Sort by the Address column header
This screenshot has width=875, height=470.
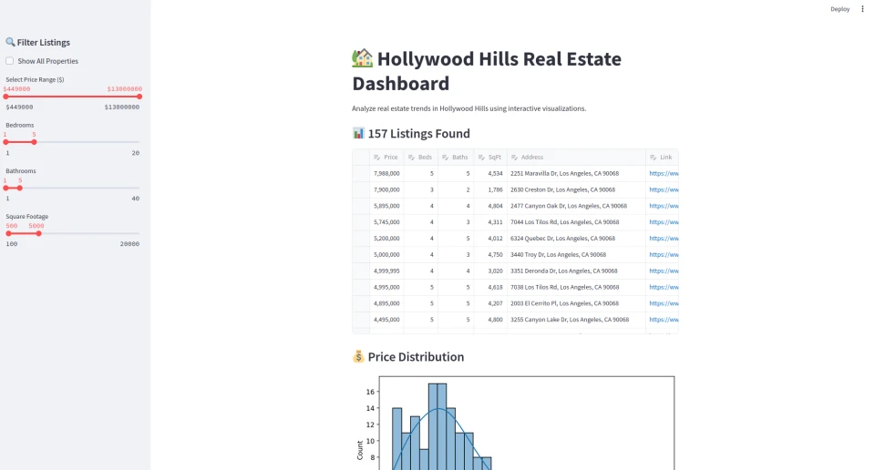(576, 158)
